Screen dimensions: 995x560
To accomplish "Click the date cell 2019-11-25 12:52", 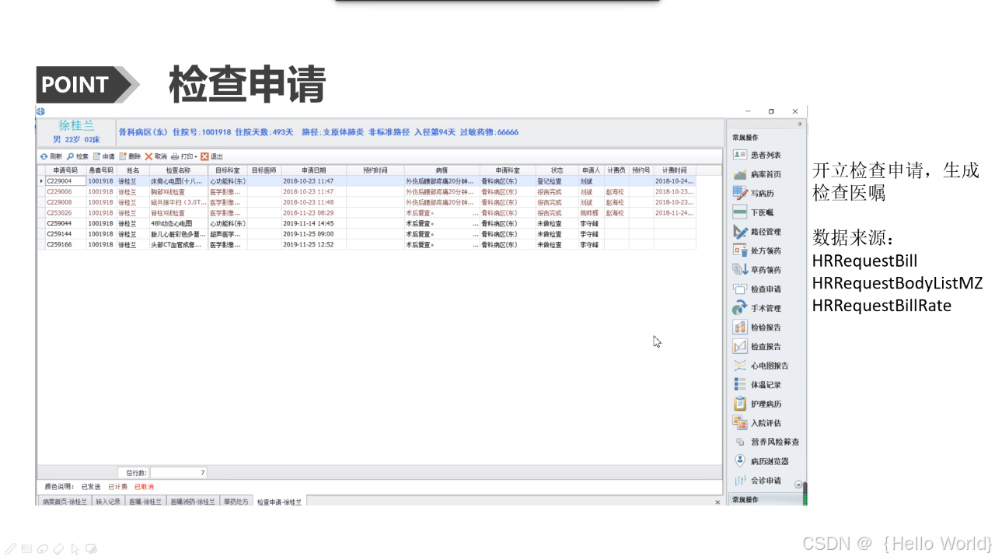I will point(314,244).
